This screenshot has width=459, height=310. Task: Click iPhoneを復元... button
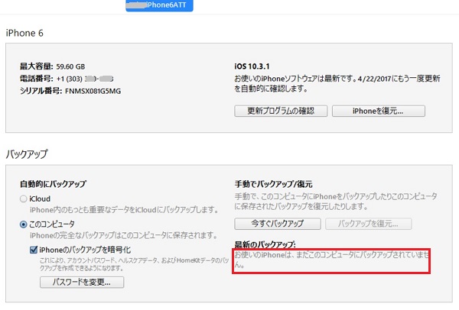[x=378, y=111]
